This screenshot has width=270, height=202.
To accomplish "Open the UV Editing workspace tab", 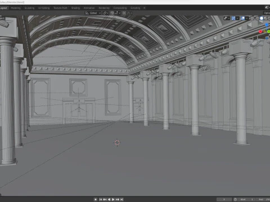I will [x=44, y=8].
